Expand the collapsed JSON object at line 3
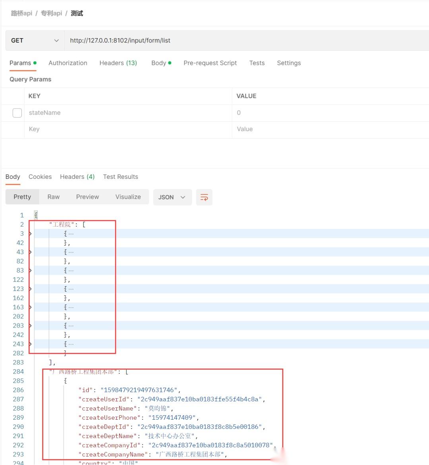This screenshot has width=429, height=465. tap(30, 233)
